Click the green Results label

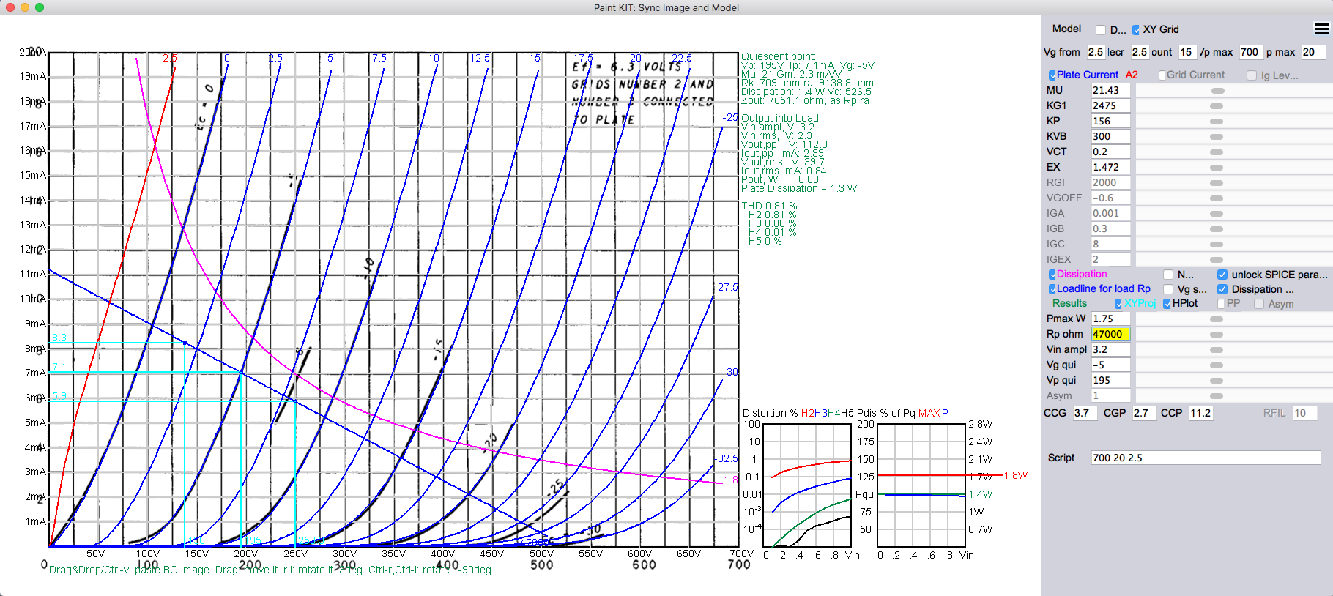coord(1069,303)
